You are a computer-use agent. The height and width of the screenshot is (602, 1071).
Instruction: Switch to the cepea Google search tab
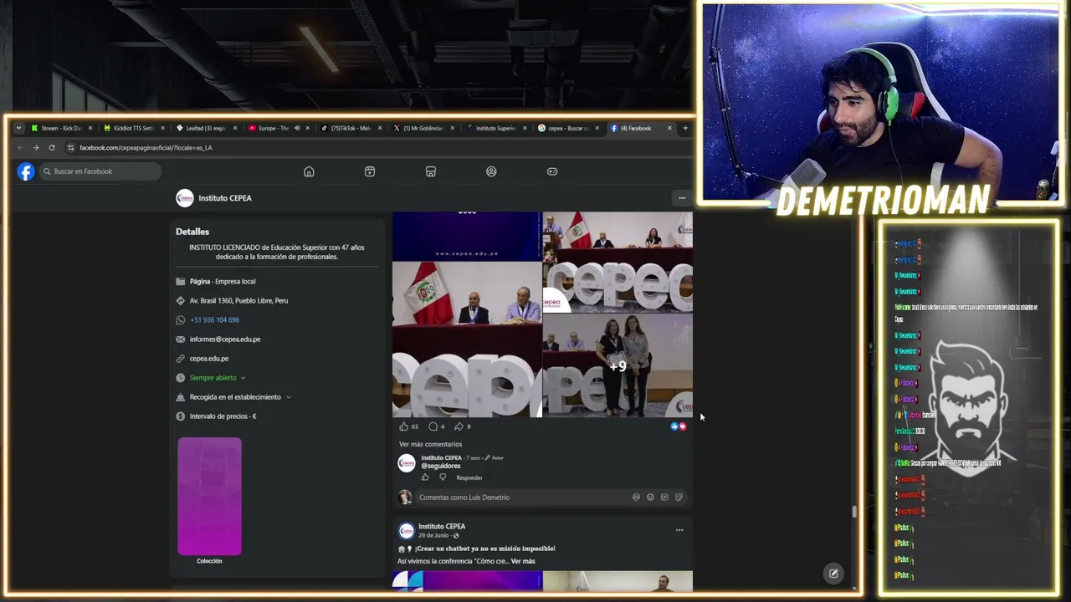(x=569, y=128)
